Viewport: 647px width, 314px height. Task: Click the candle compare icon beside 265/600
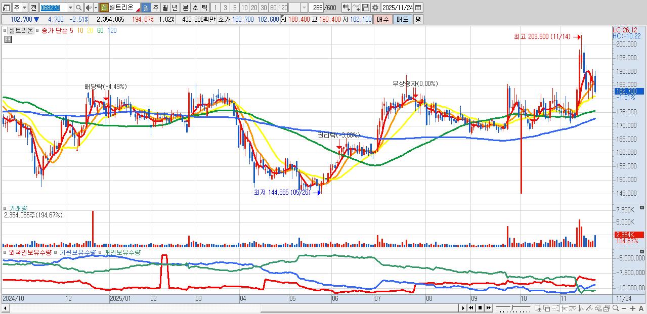click(346, 8)
